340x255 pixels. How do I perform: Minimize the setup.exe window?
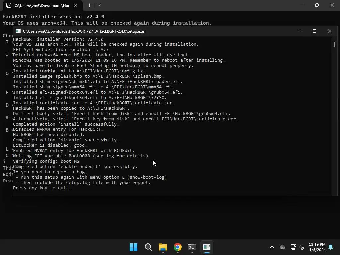(299, 31)
